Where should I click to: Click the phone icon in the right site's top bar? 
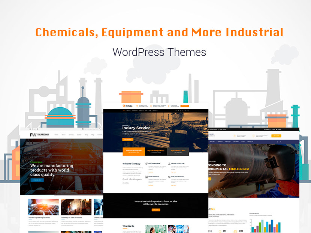[x=219, y=129]
